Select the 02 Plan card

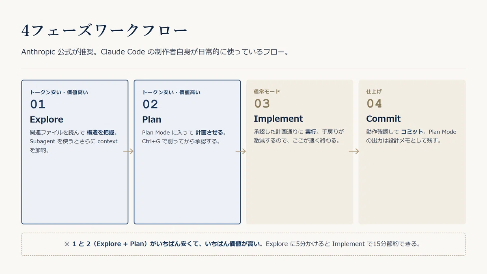coord(187,152)
